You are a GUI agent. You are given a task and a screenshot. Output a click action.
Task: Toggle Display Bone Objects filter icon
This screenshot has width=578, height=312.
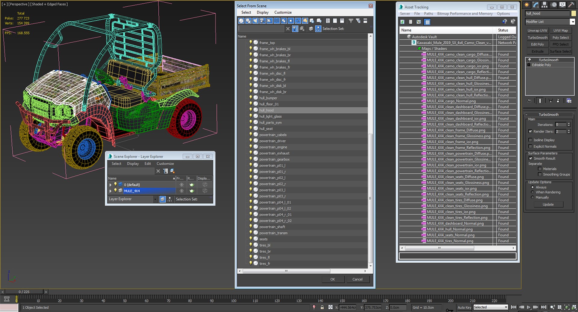point(298,21)
